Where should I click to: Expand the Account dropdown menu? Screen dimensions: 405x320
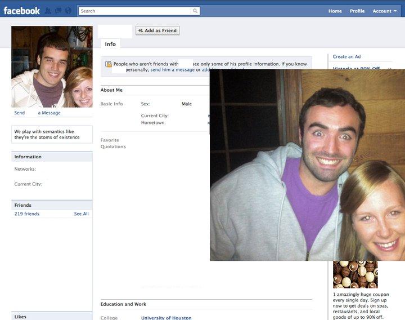tap(384, 11)
